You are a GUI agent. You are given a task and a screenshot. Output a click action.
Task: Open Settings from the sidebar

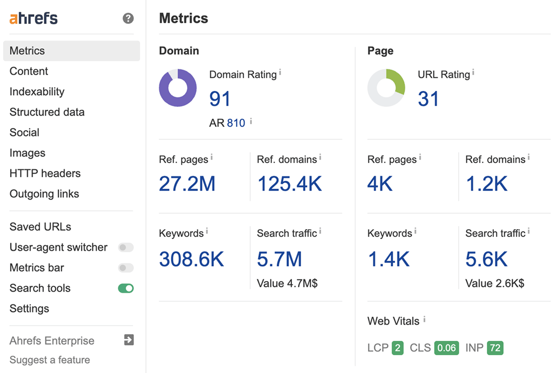coord(29,308)
